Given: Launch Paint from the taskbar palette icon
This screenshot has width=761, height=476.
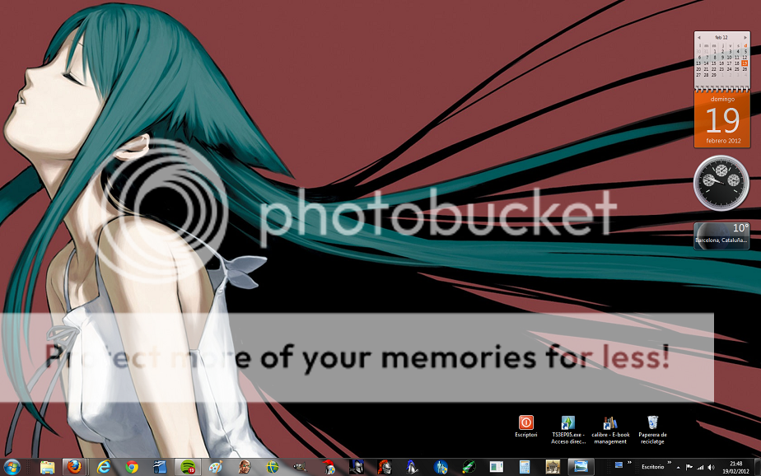Looking at the screenshot, I should click(216, 467).
